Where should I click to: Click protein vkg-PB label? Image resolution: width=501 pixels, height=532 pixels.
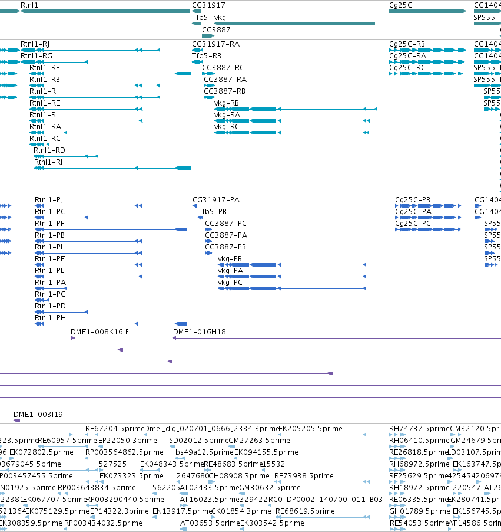click(x=230, y=259)
